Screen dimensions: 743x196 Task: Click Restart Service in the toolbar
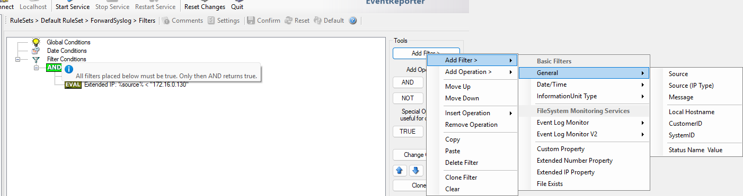tap(155, 7)
